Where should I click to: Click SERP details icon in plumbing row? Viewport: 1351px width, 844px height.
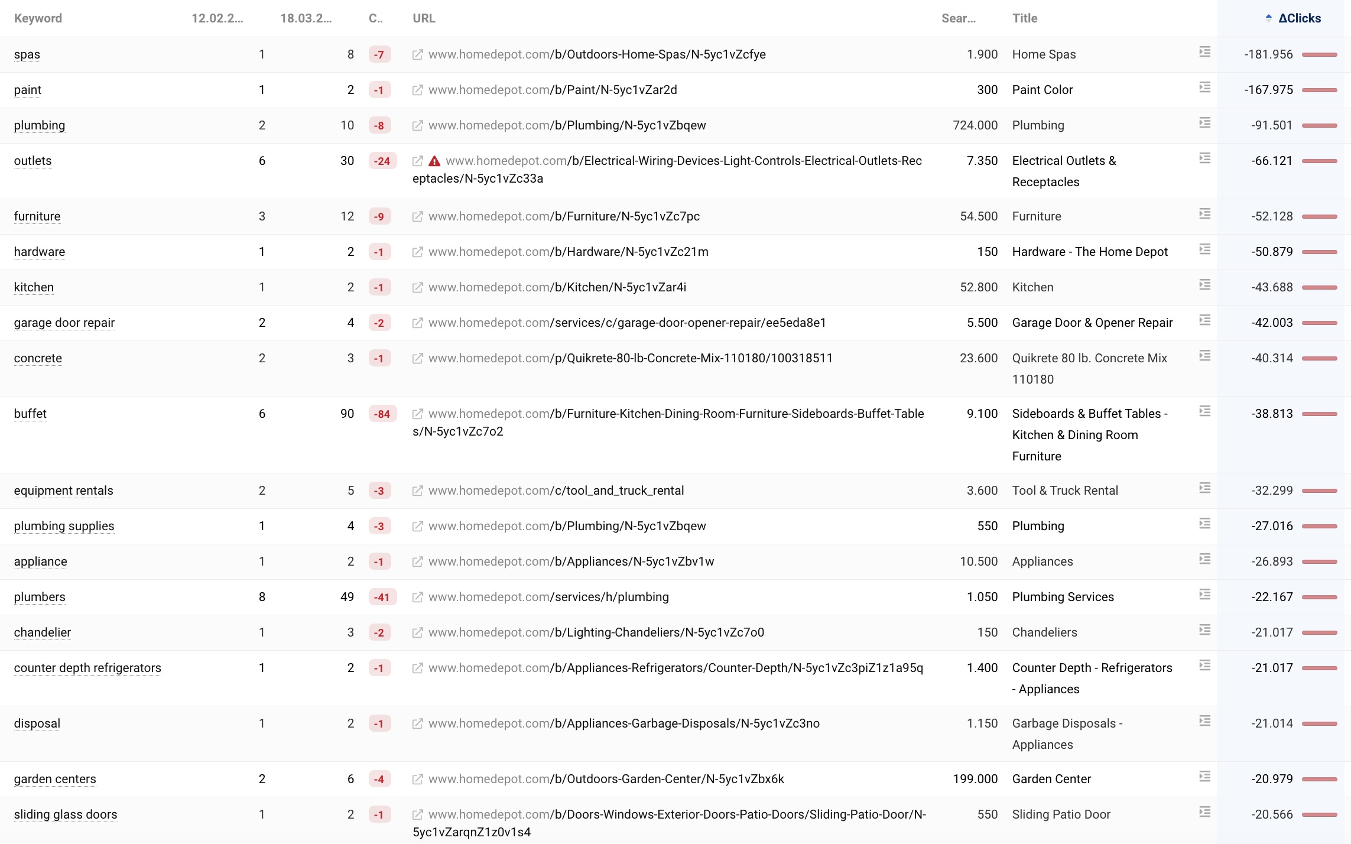pyautogui.click(x=1205, y=123)
